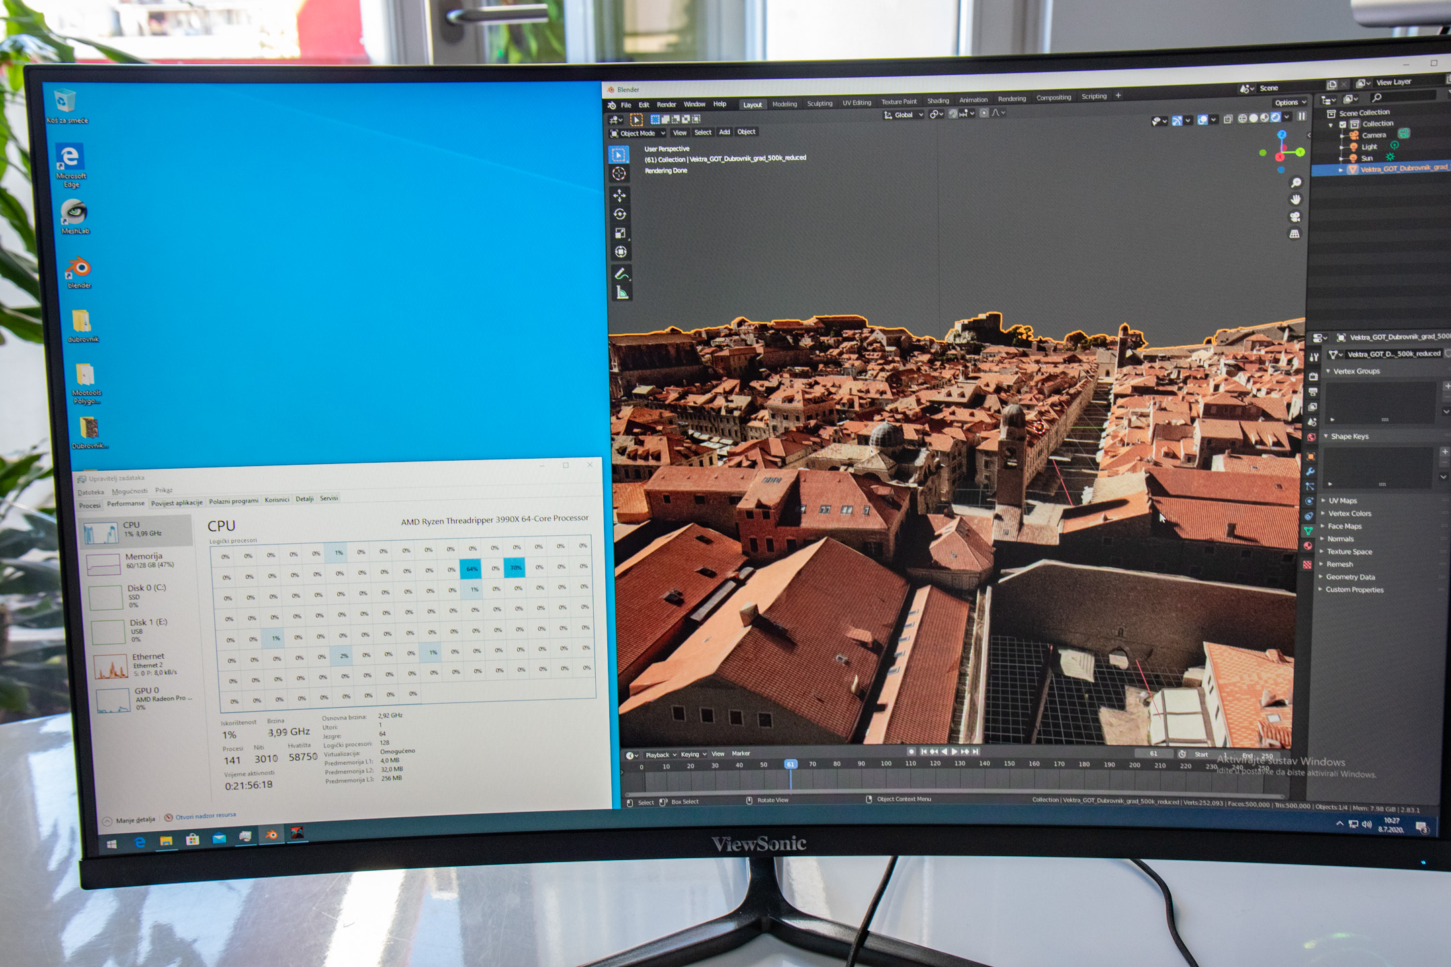
Task: Click the camera view icon in viewport
Action: pos(1294,217)
